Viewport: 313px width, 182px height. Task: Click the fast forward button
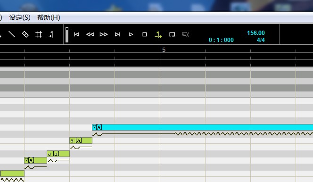tap(104, 34)
